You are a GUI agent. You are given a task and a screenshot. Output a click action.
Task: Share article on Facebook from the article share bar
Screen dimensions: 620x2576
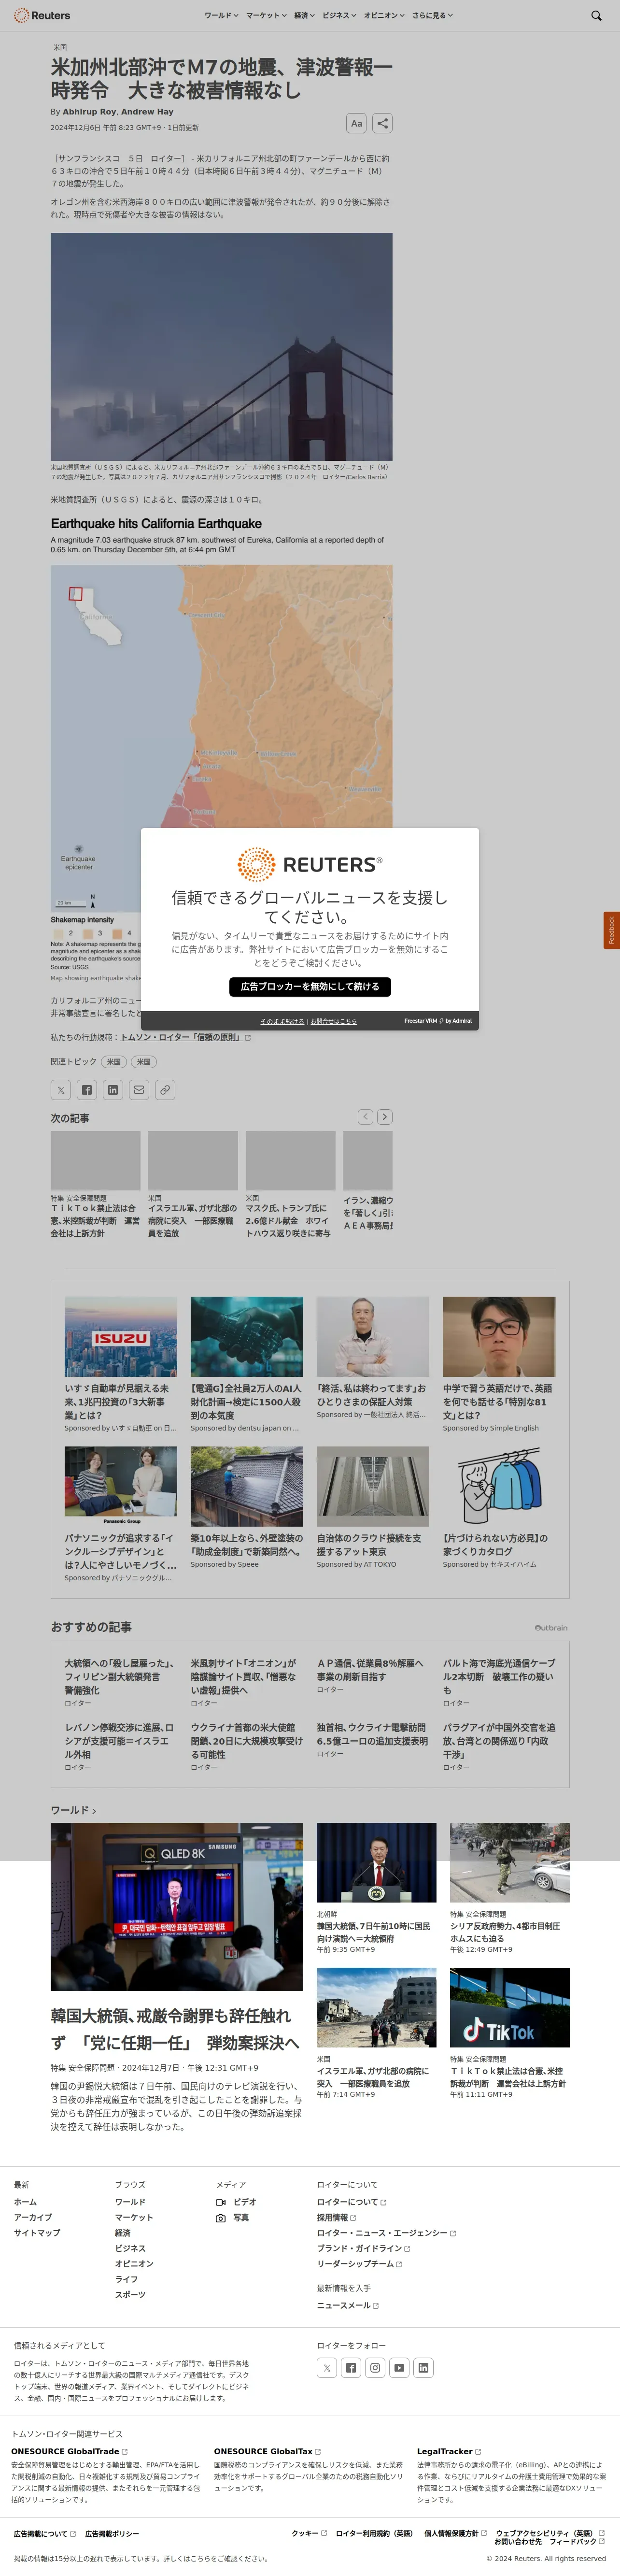tap(87, 1090)
